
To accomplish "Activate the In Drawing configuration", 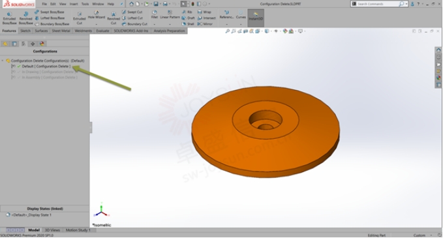I will [x=44, y=72].
